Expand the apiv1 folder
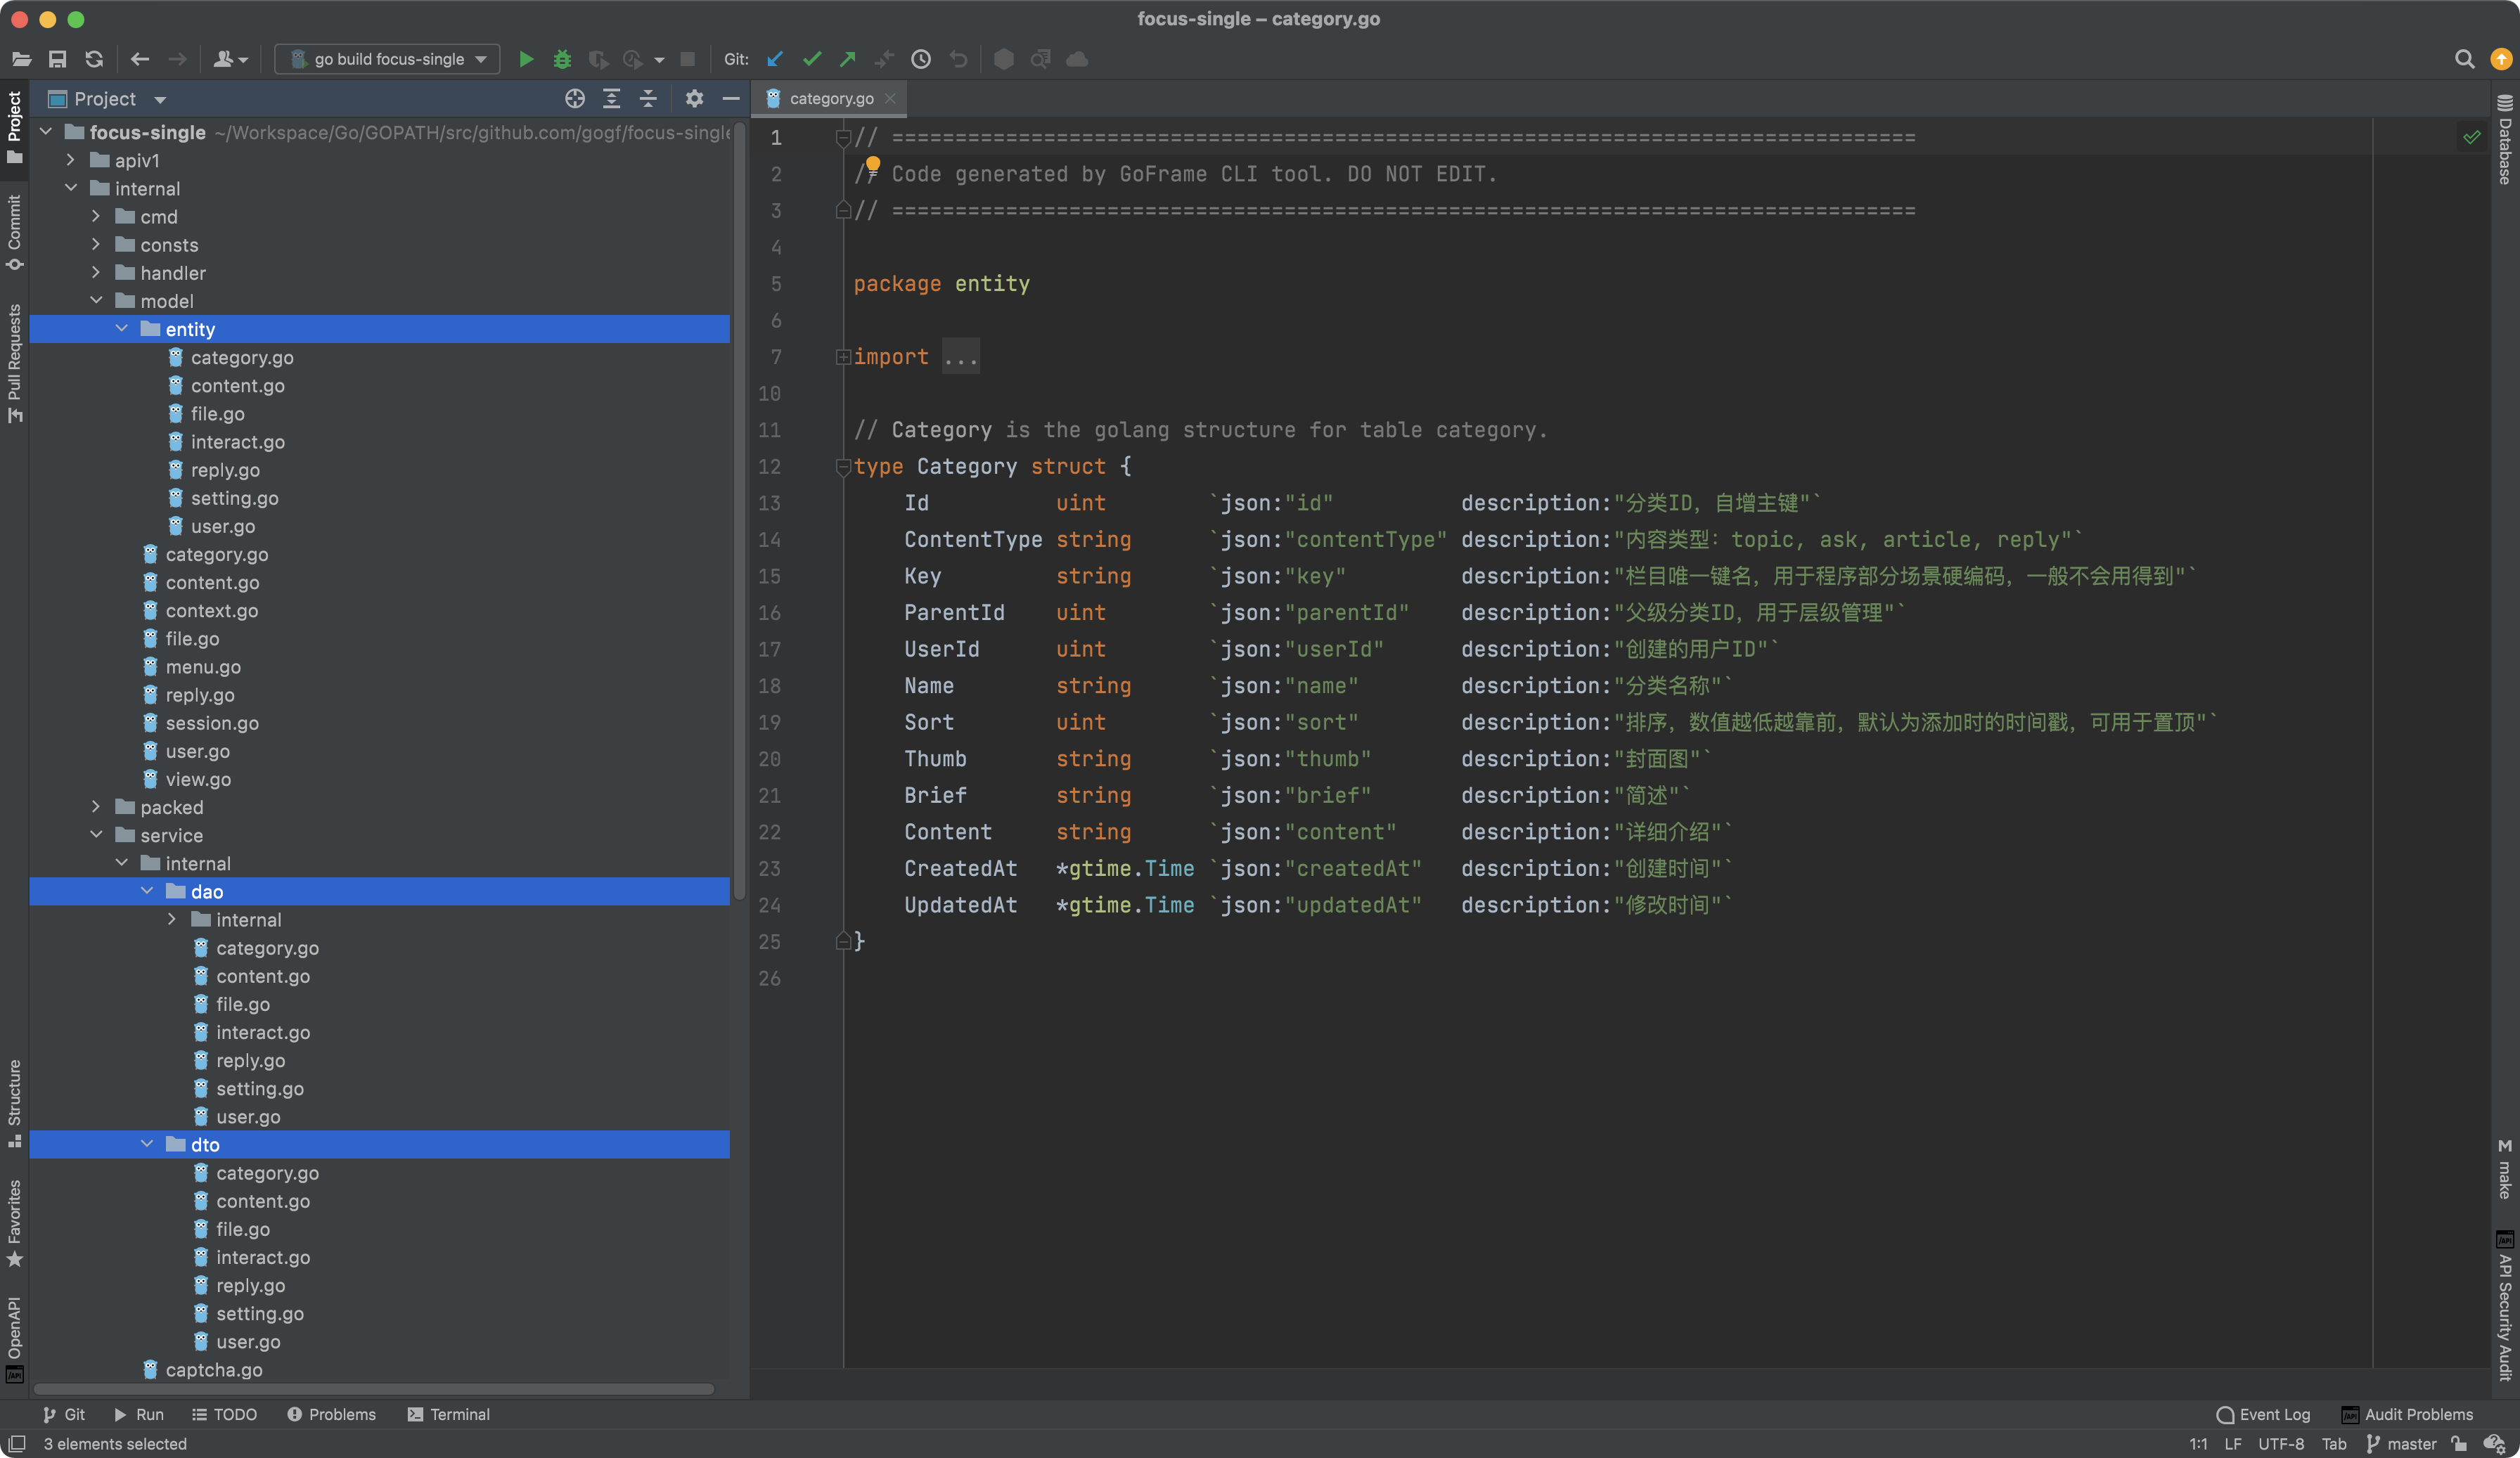Screen dimensions: 2520x1458 70,160
